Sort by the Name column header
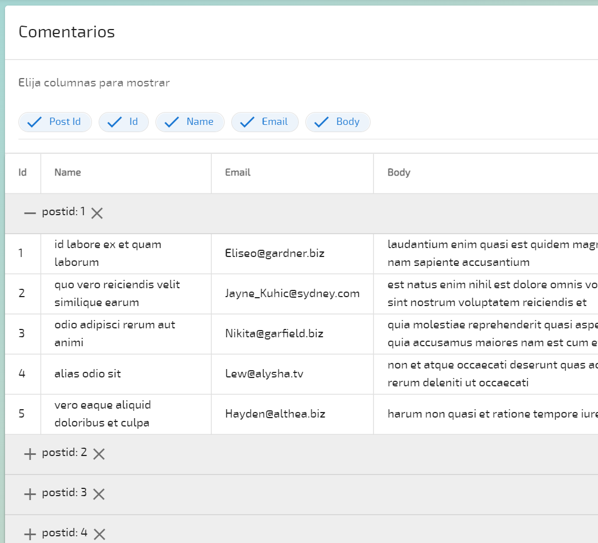 (x=68, y=173)
